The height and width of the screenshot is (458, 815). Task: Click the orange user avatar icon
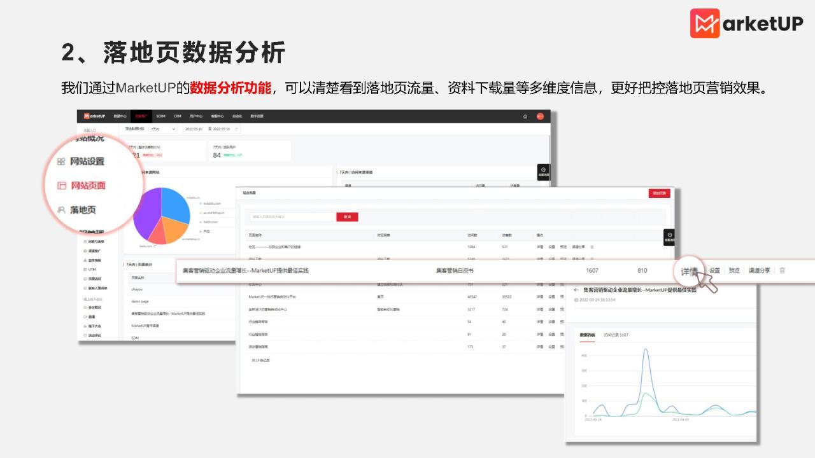click(540, 116)
